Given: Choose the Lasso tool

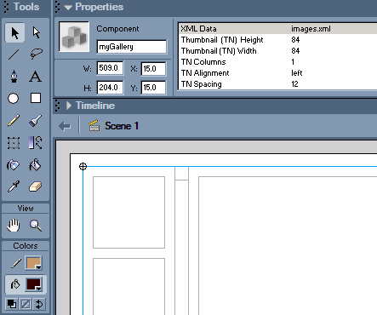Looking at the screenshot, I should coord(36,54).
